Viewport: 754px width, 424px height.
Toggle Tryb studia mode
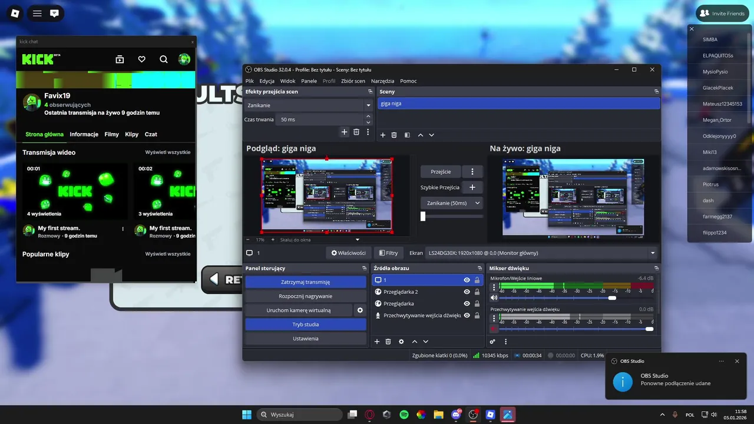click(306, 324)
